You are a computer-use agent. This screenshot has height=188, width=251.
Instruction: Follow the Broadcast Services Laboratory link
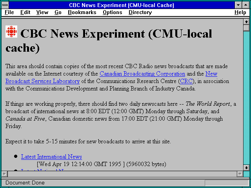(x=42, y=81)
